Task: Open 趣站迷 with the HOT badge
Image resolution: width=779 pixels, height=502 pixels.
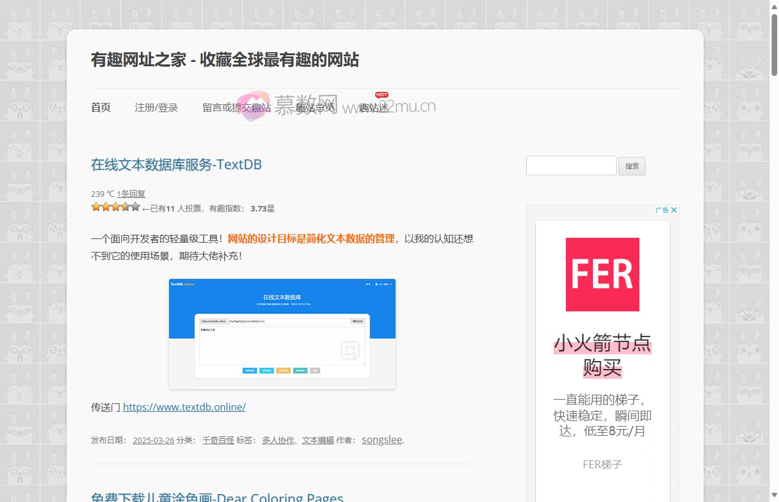Action: coord(374,108)
